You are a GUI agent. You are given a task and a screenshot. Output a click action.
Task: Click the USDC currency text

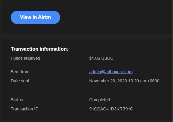107,58
